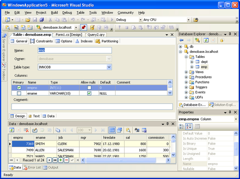The image size is (240, 179).
Task: Switch to the Text view tab
Action: 34,116
